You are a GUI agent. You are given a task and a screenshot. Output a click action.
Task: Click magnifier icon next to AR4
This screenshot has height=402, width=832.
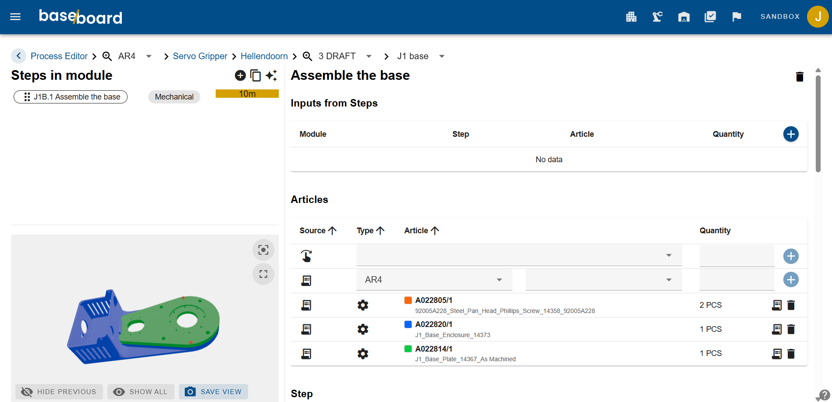(107, 56)
